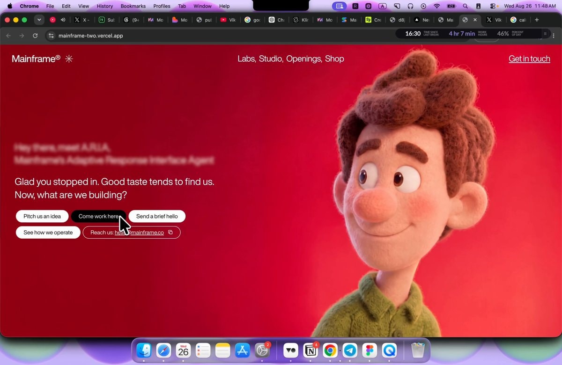Screen dimensions: 562x365
Task: Switch to the 'pul' browser tab
Action: click(x=204, y=20)
